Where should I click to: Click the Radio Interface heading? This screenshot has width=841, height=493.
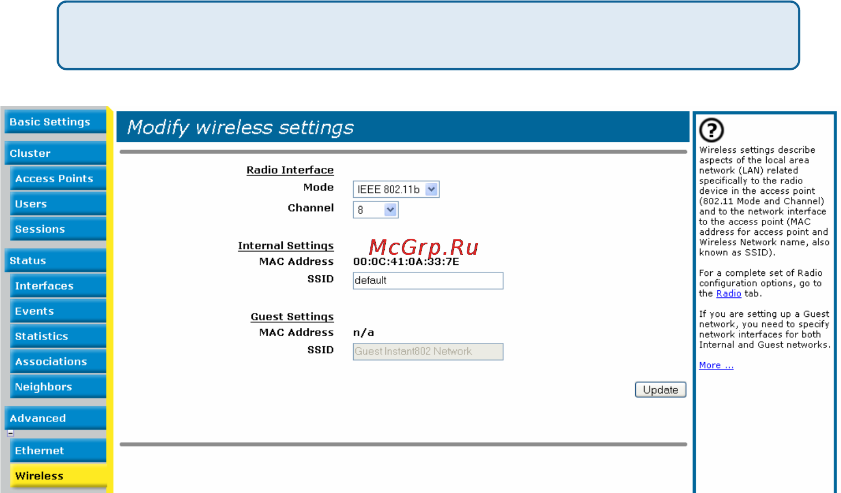[290, 170]
